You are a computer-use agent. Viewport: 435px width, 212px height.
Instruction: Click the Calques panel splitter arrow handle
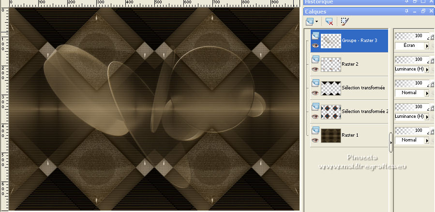390,142
